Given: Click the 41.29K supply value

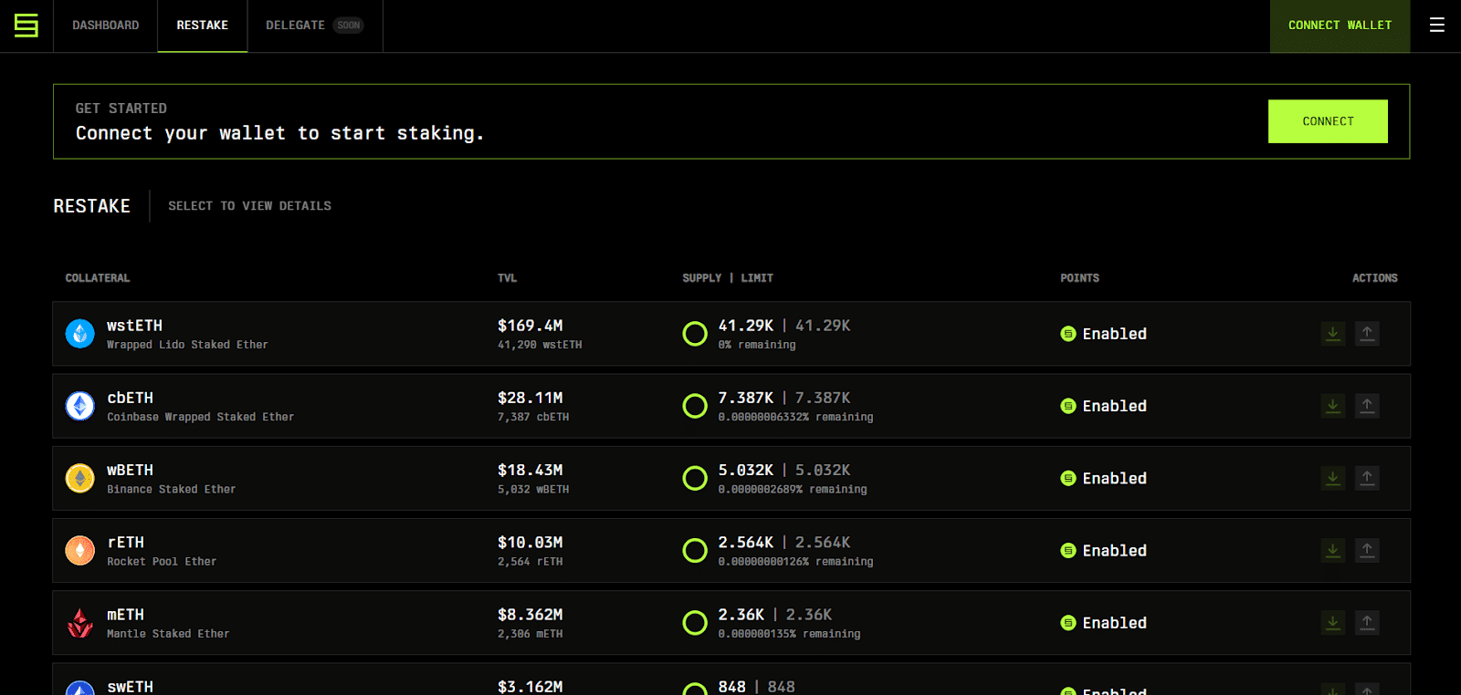Looking at the screenshot, I should coord(746,326).
